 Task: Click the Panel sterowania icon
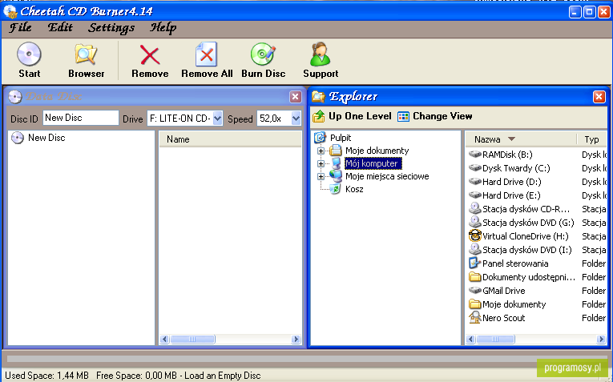[474, 263]
